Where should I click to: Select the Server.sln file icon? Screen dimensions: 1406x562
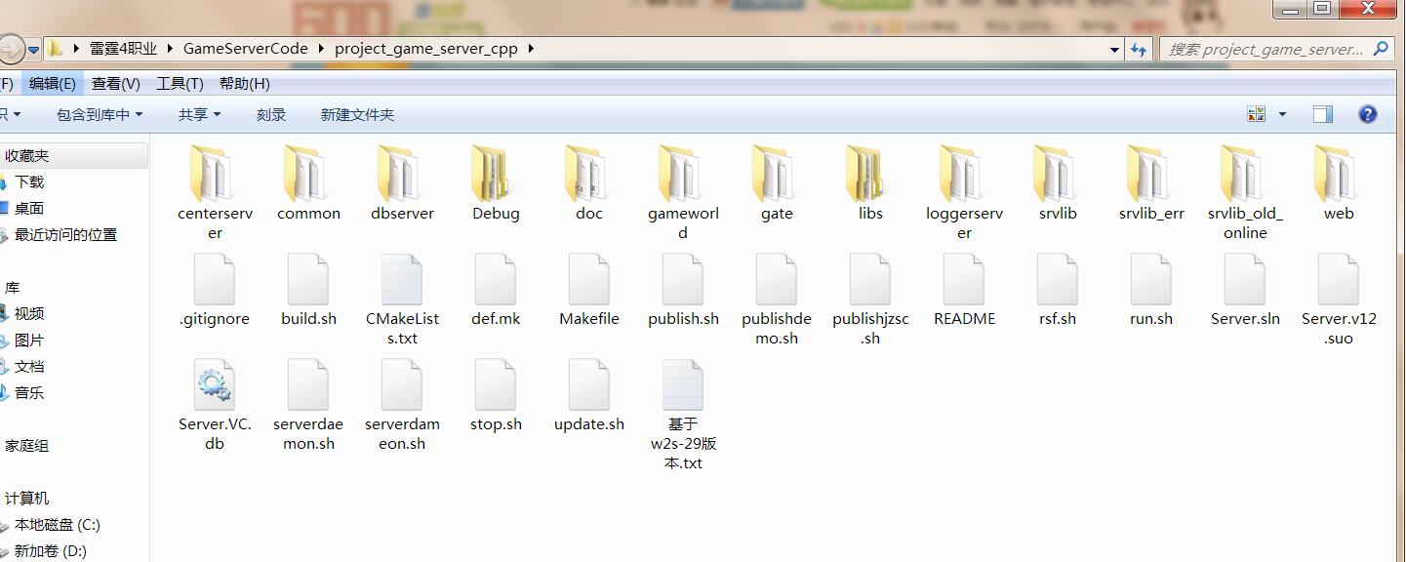[1245, 280]
